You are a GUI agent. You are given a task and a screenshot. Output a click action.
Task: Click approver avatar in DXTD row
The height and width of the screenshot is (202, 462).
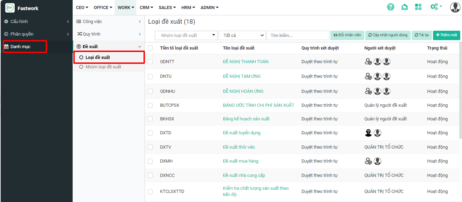point(368,133)
